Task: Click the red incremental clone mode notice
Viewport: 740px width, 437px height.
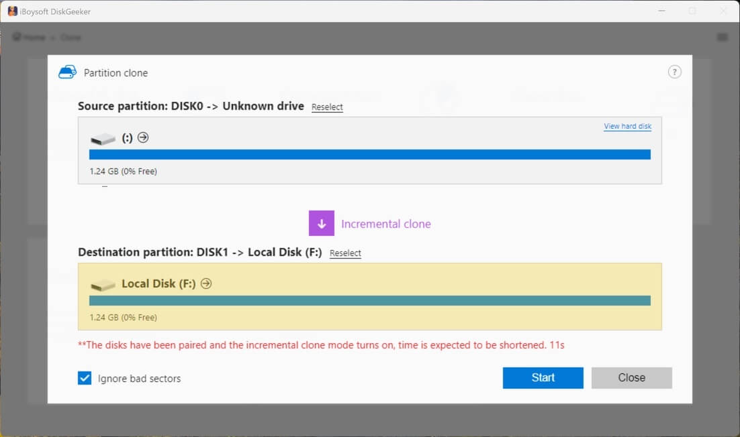Action: [321, 345]
